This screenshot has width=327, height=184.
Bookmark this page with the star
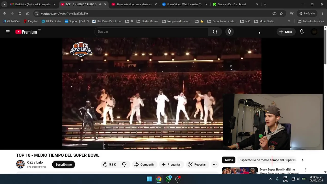[281, 14]
